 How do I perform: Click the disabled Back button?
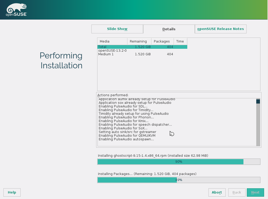coord(237,192)
